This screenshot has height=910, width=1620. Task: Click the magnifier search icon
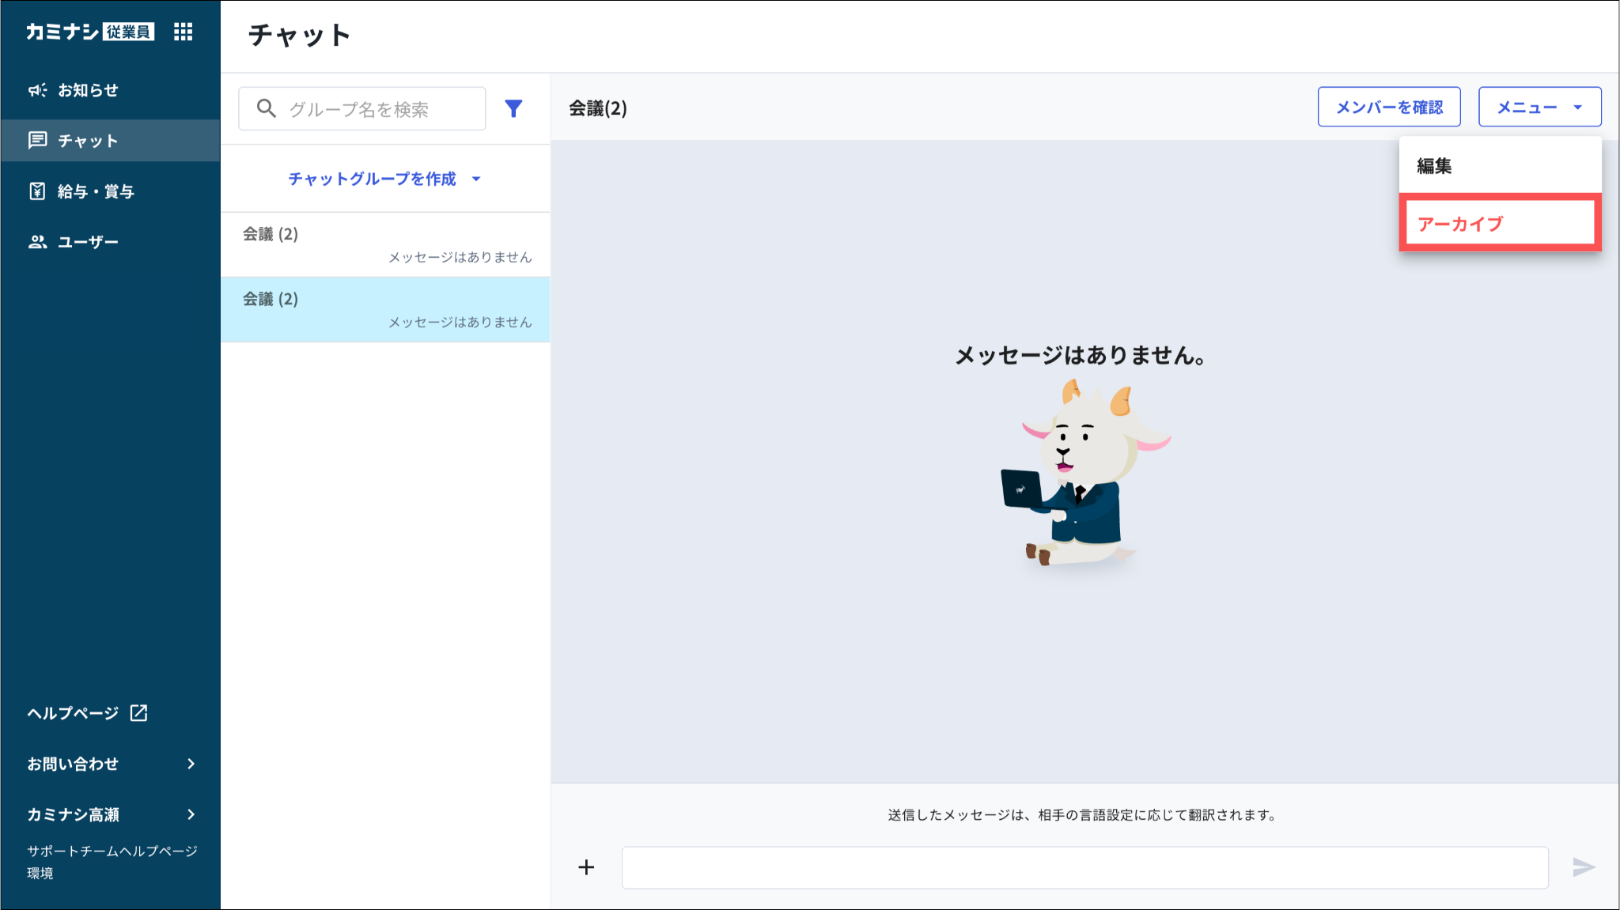click(x=267, y=108)
